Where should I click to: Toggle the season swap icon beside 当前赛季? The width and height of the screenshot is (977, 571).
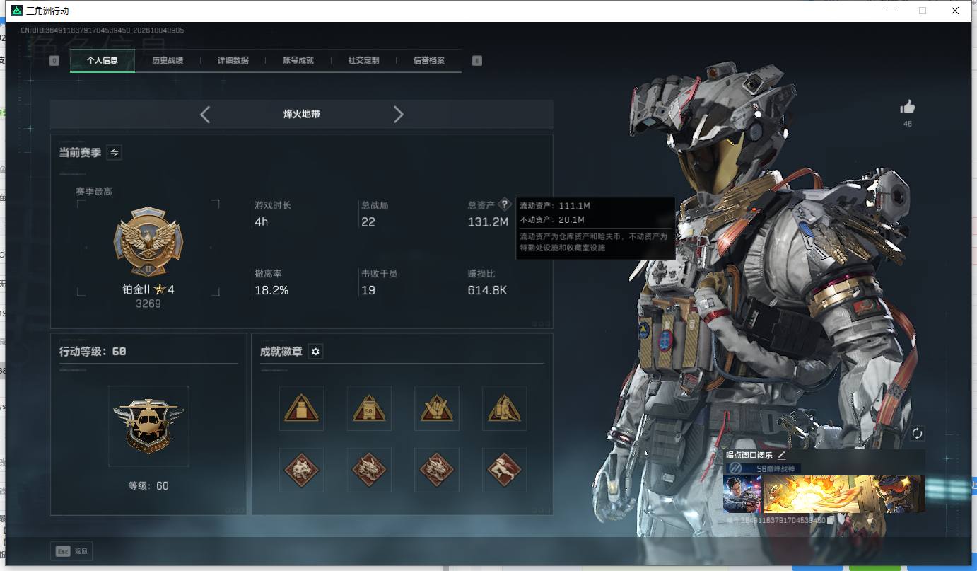[x=114, y=152]
